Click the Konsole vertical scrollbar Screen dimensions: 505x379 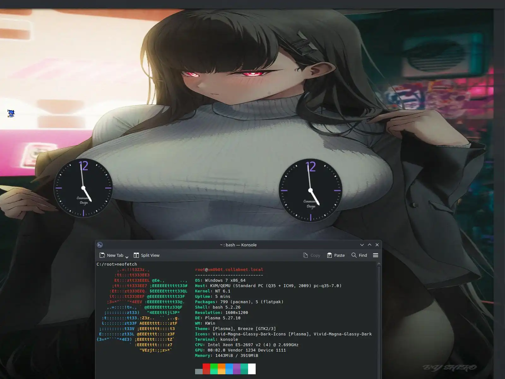pyautogui.click(x=379, y=322)
